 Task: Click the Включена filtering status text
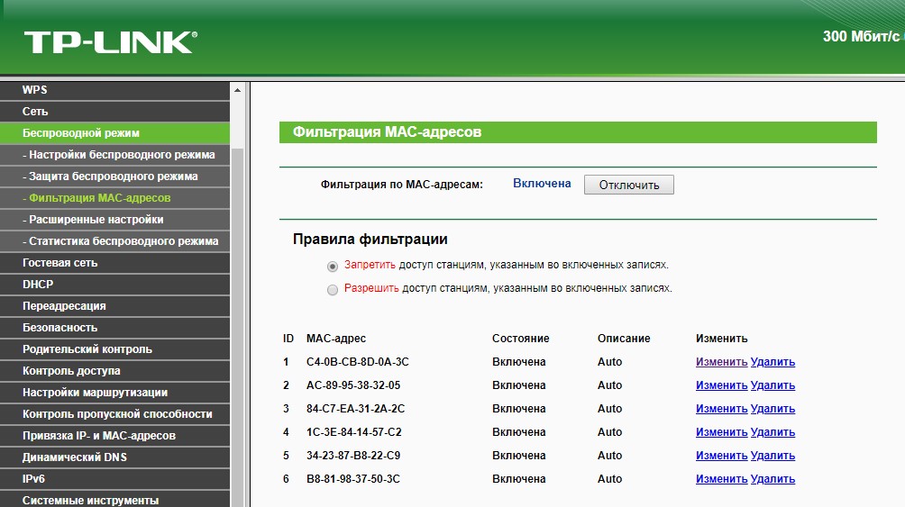(x=542, y=184)
